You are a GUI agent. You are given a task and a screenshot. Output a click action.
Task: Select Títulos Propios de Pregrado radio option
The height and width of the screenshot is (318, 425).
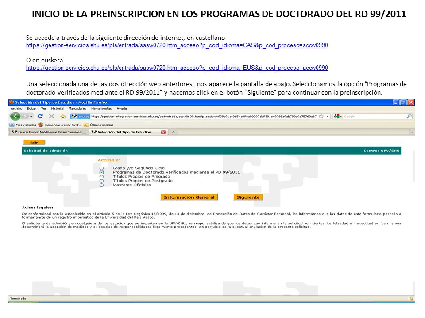click(x=102, y=177)
